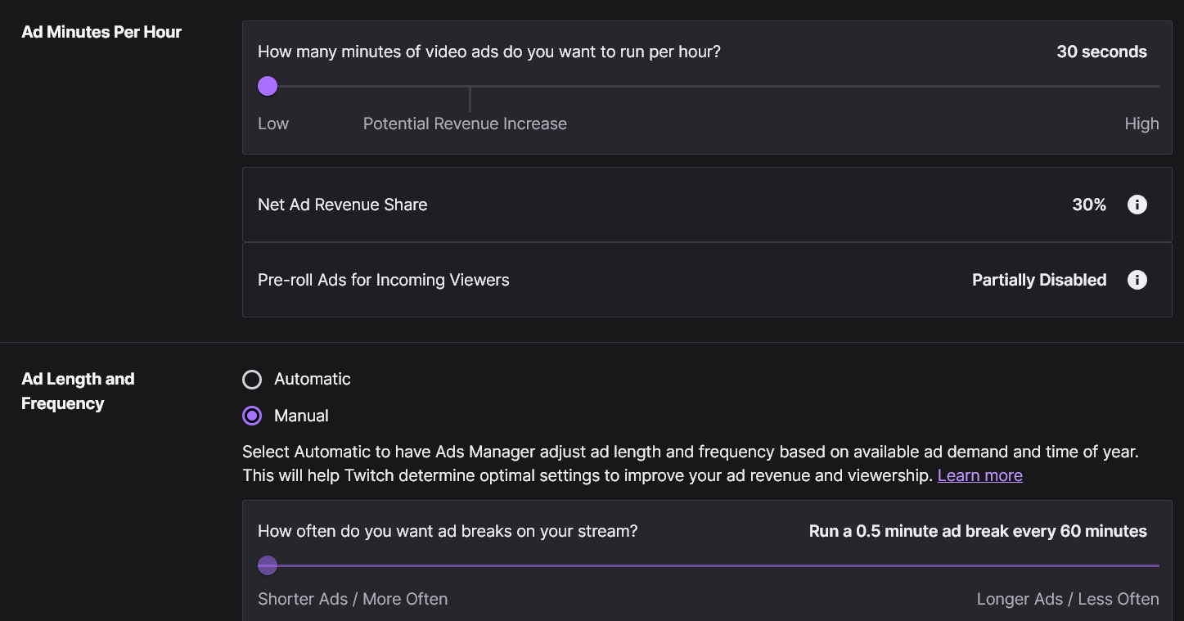Screen dimensions: 1184x621
Task: Click the Ad Minutes Per Hour heading
Action: click(x=101, y=32)
